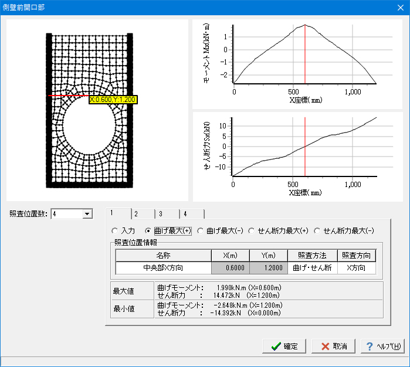Click the max shear value 14.472kN
The height and width of the screenshot is (367, 410).
[226, 295]
